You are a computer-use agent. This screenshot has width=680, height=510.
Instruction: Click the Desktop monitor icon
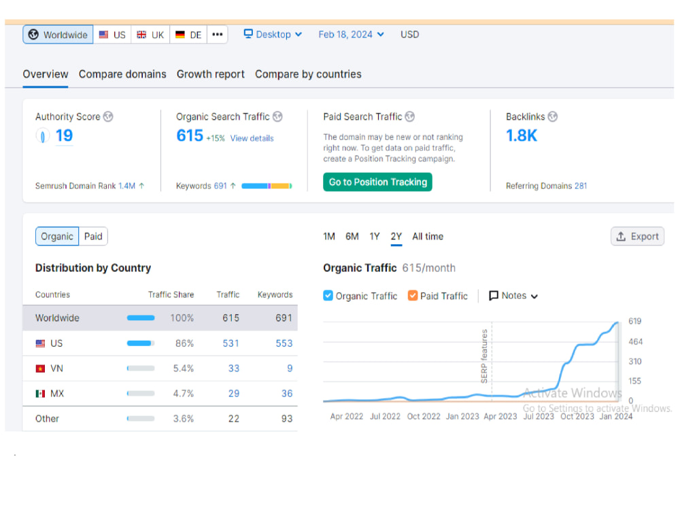tap(248, 34)
